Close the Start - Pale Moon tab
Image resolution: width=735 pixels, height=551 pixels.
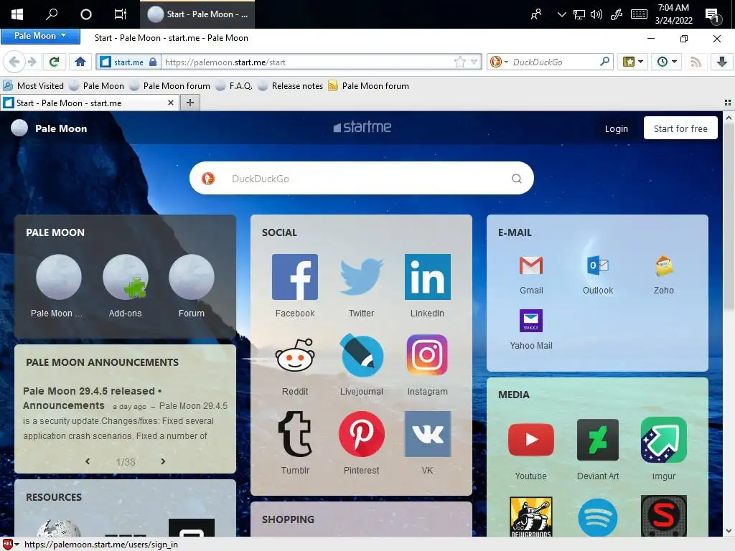171,103
